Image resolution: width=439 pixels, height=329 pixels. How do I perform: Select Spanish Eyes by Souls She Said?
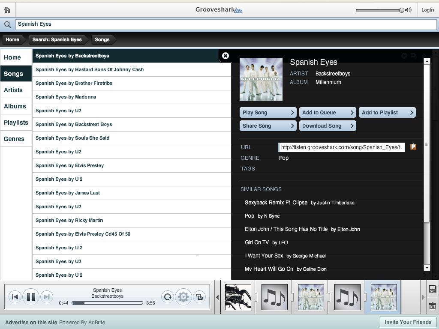point(132,138)
